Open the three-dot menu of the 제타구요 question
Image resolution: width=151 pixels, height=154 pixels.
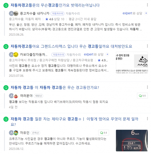click(x=147, y=119)
